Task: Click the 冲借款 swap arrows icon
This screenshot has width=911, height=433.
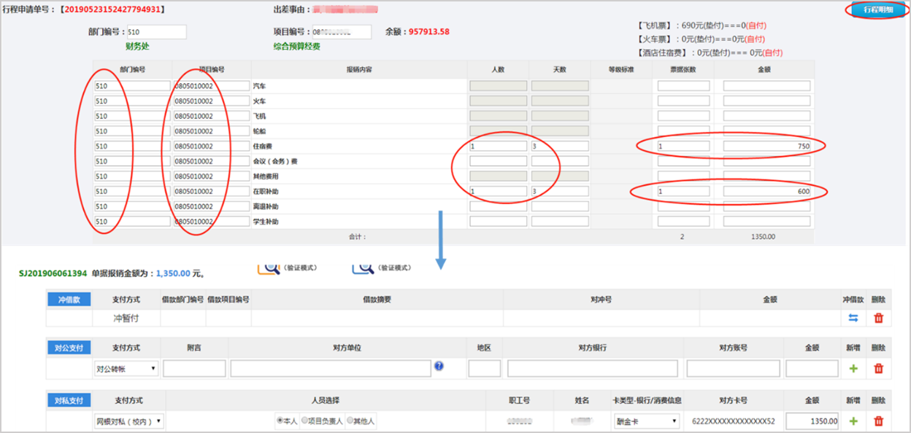Action: point(853,318)
